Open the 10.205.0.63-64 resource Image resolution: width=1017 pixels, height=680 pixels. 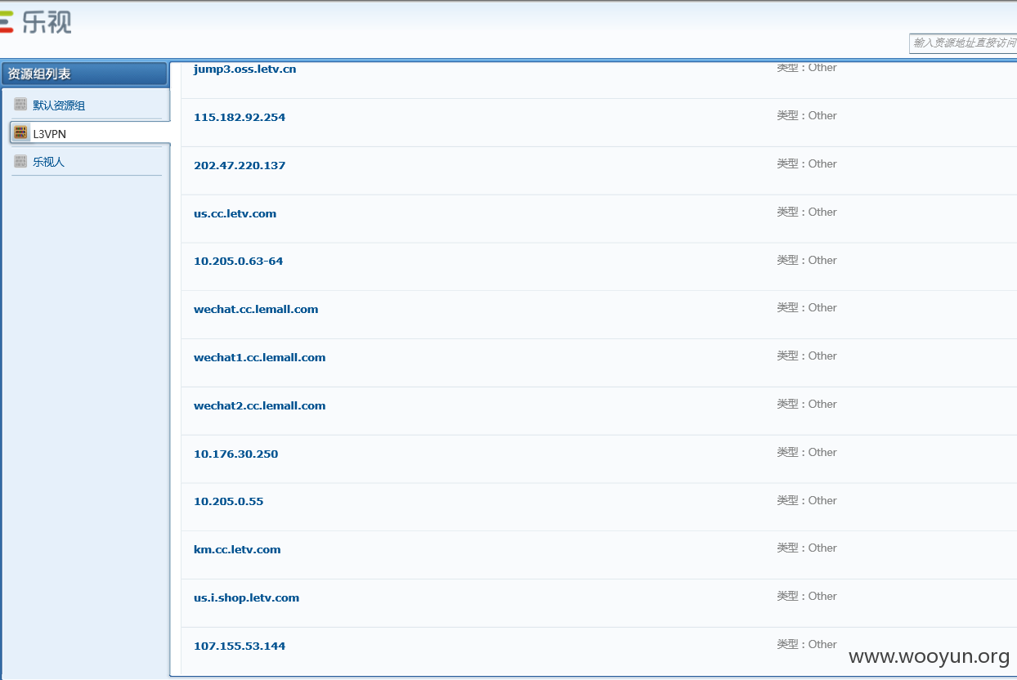[x=238, y=261]
